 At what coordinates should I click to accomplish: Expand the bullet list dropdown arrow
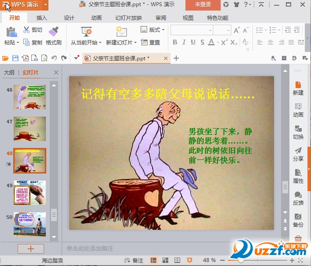pos(266,30)
